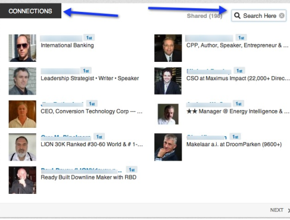Click the 1st badge beside CPP, Author contact

[241, 37]
